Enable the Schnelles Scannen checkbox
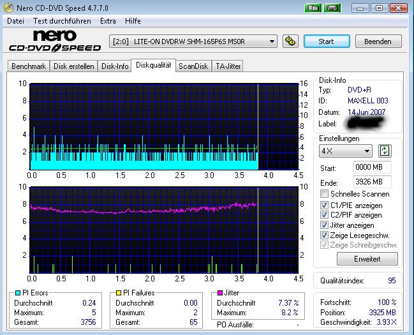This screenshot has width=414, height=335. click(x=325, y=194)
